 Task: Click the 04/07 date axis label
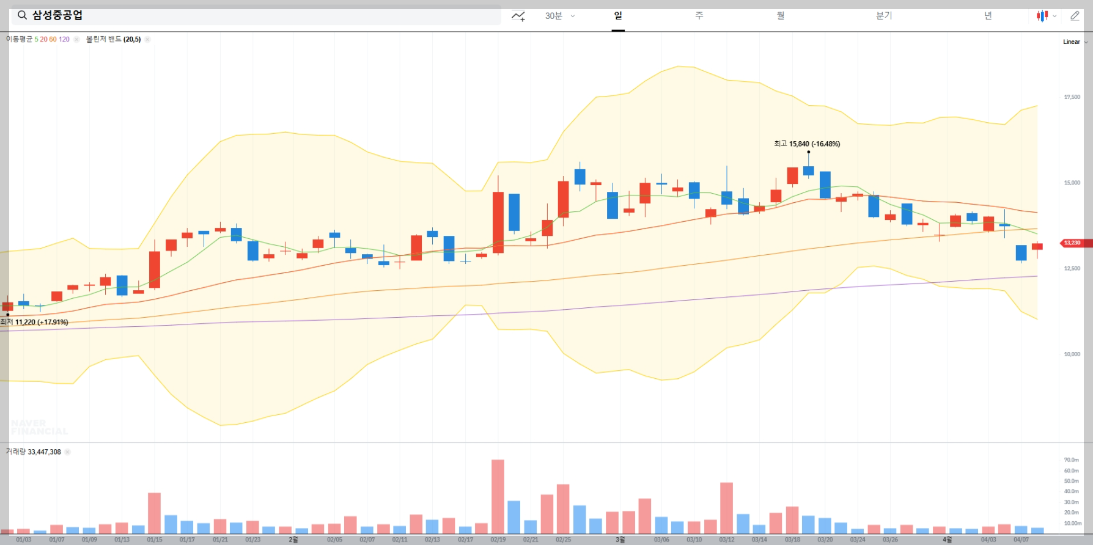(x=1021, y=540)
